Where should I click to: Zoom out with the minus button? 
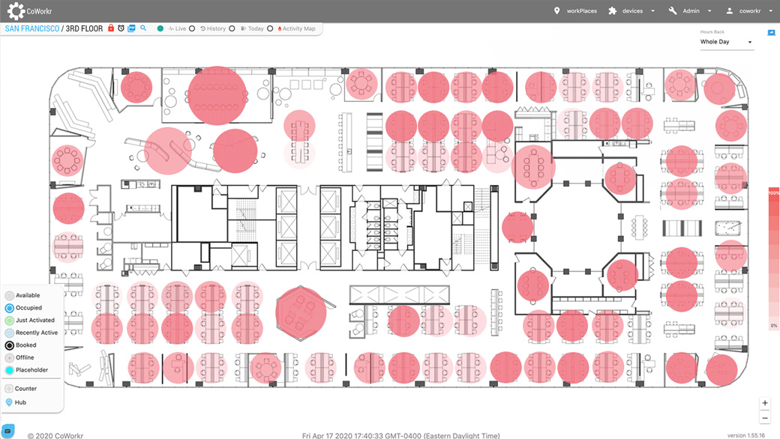point(765,417)
